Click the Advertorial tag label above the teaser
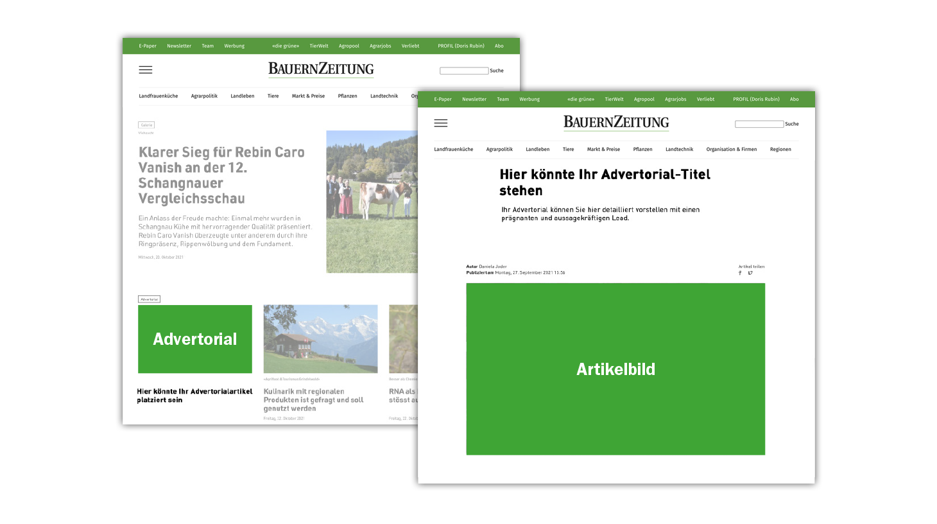This screenshot has width=937, height=524. (149, 299)
